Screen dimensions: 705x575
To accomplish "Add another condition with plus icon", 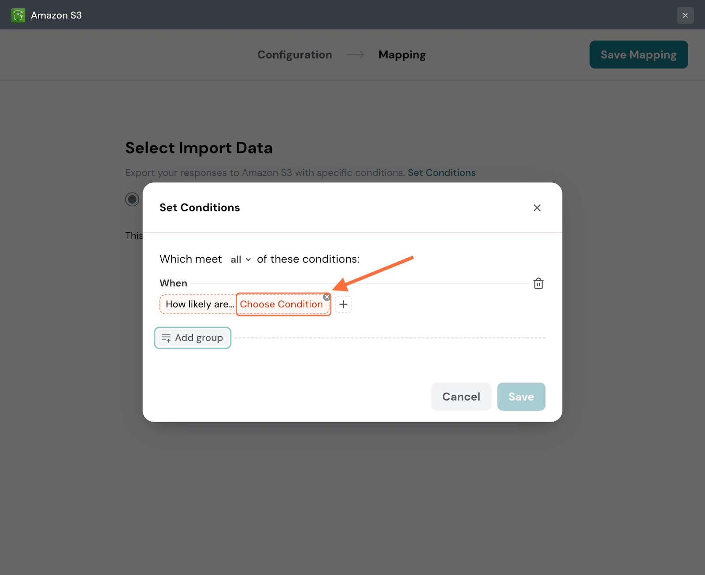I will point(343,304).
